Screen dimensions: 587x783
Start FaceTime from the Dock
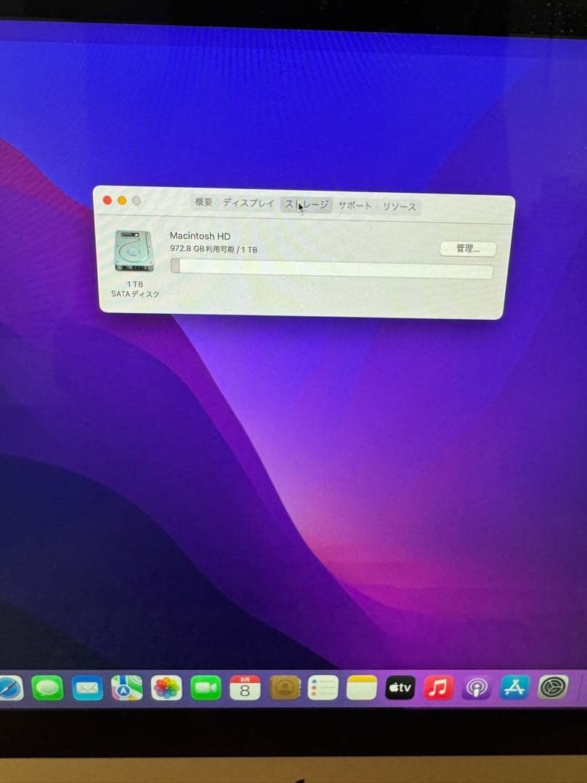pos(207,687)
